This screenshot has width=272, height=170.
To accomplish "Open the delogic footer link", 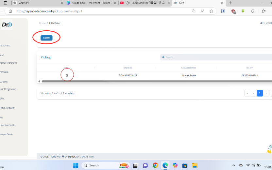I will (x=72, y=157).
